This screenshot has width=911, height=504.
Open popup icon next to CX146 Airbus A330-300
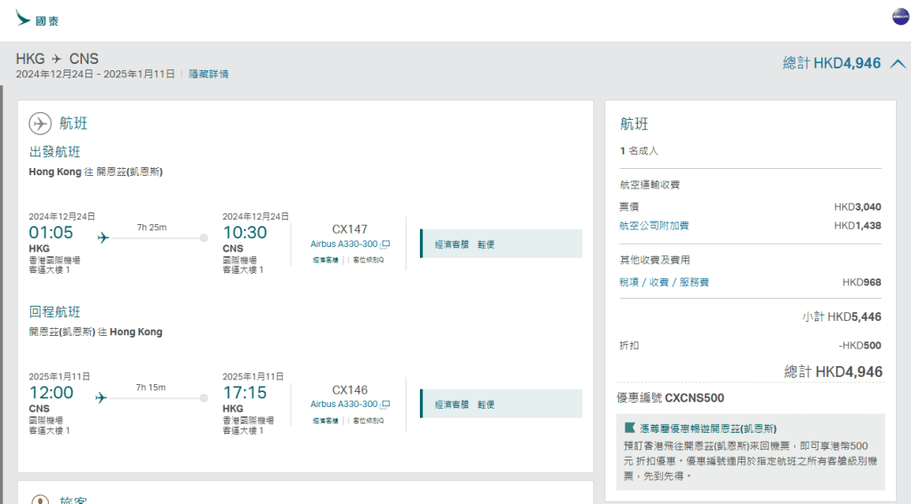[386, 404]
